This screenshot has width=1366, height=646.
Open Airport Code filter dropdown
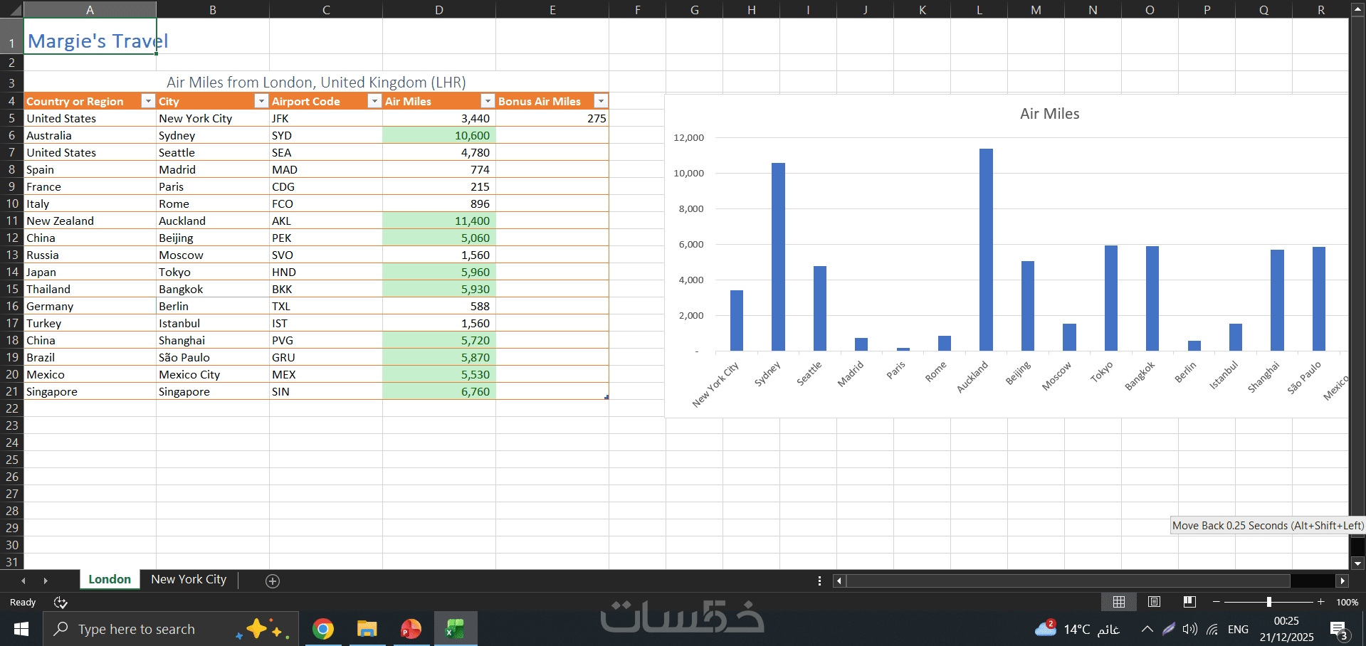(x=374, y=101)
